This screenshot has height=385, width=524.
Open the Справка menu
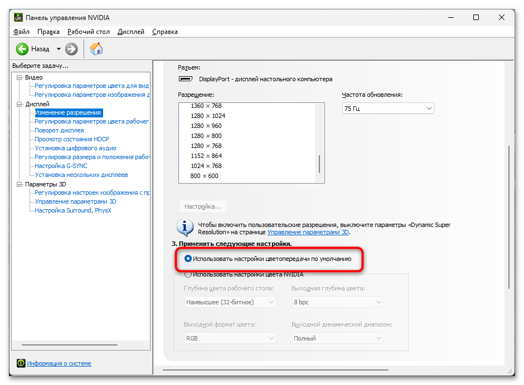click(165, 32)
